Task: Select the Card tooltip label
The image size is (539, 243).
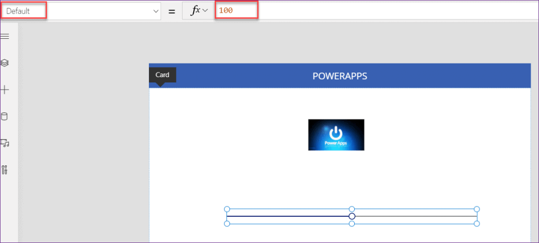Action: 162,75
